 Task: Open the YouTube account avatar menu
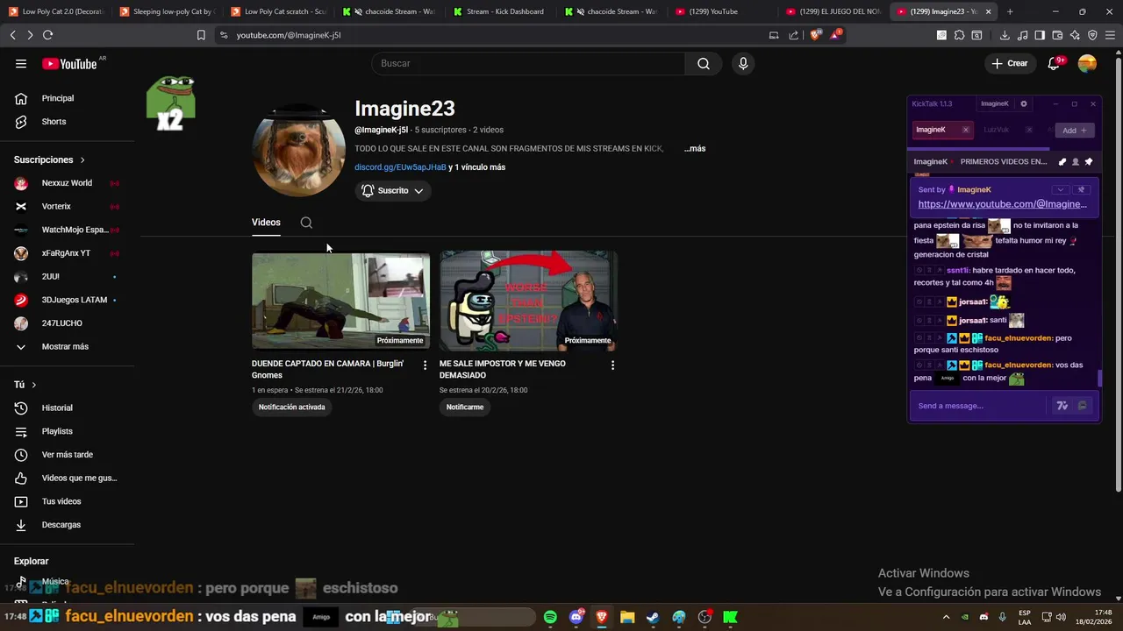(x=1087, y=63)
